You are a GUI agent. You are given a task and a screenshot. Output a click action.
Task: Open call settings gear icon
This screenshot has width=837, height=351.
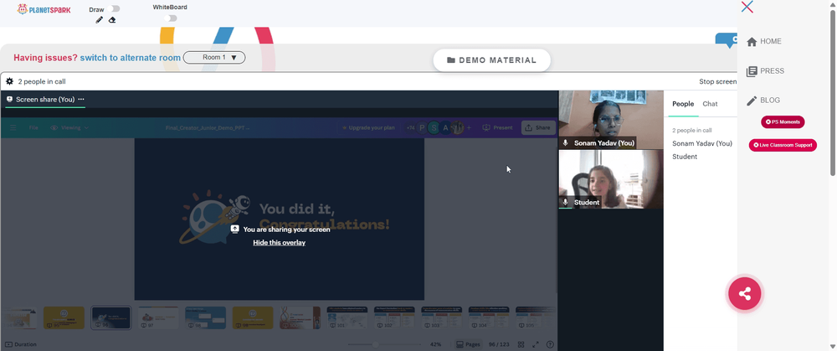pyautogui.click(x=9, y=82)
